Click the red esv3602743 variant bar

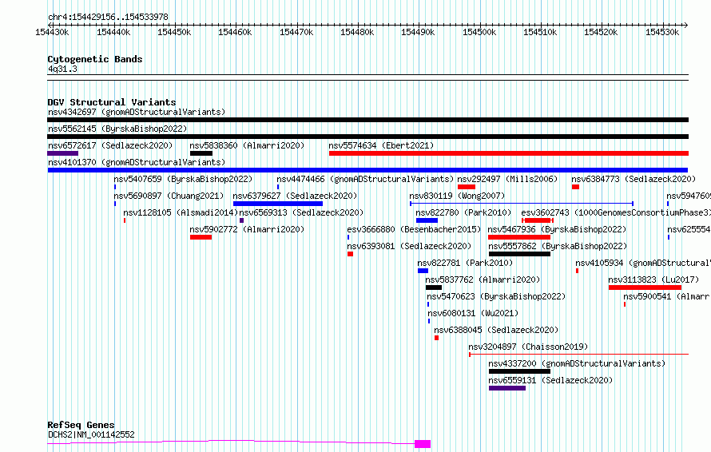(538, 220)
